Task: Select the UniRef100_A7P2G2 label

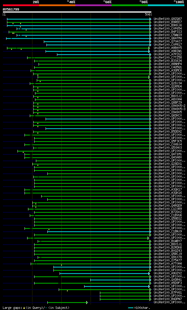Action: (168, 54)
